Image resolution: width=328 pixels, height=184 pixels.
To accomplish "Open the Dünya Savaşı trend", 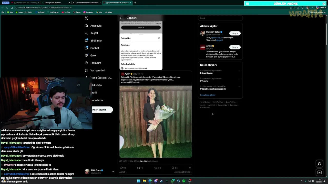I will tap(206, 73).
